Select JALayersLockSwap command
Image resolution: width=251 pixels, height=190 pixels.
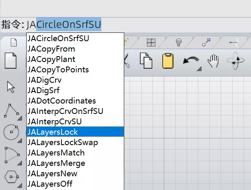(75, 142)
